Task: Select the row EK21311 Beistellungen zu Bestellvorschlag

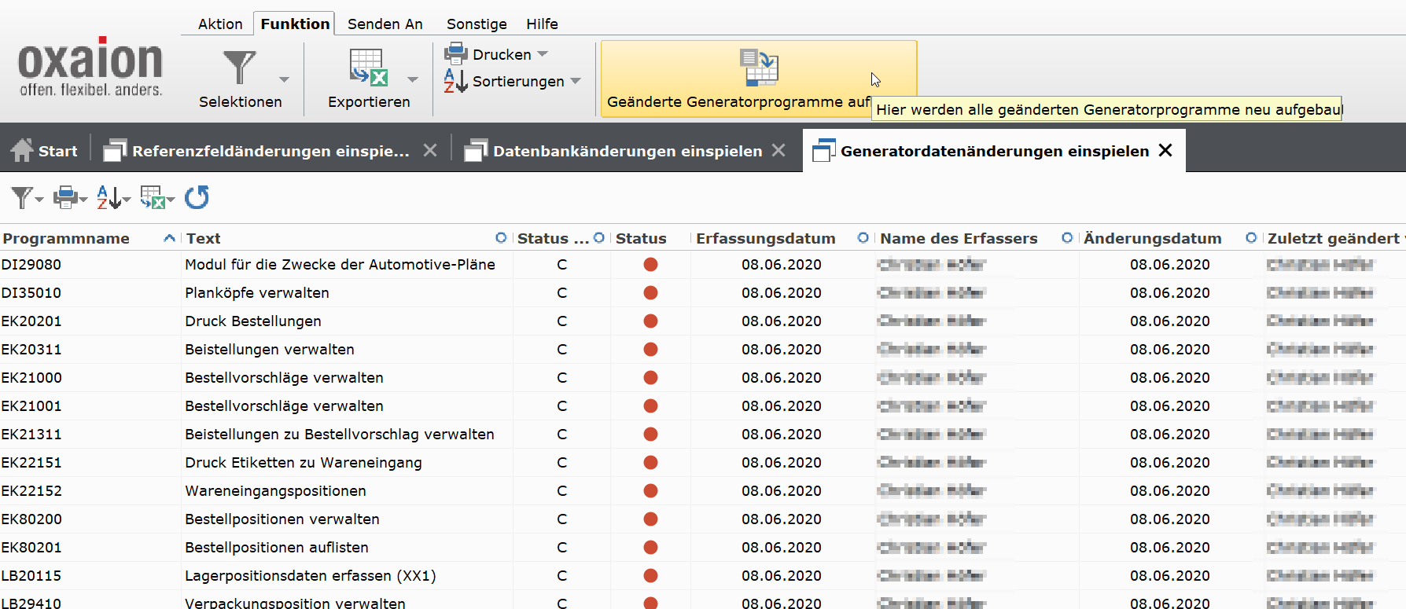Action: click(x=339, y=435)
